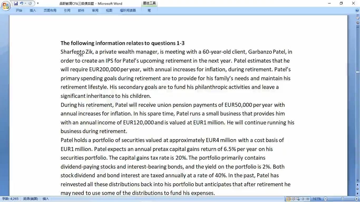Click the word "dividend-paying" in document
This screenshot has height=202, width=360.
(x=80, y=167)
